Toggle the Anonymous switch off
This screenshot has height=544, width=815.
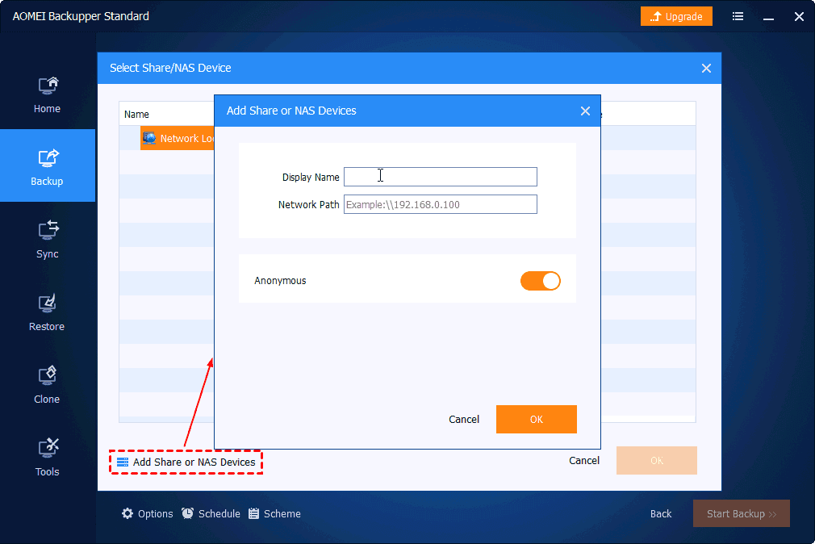(541, 281)
